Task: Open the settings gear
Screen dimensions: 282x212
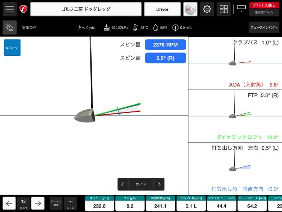Action: coord(207,9)
